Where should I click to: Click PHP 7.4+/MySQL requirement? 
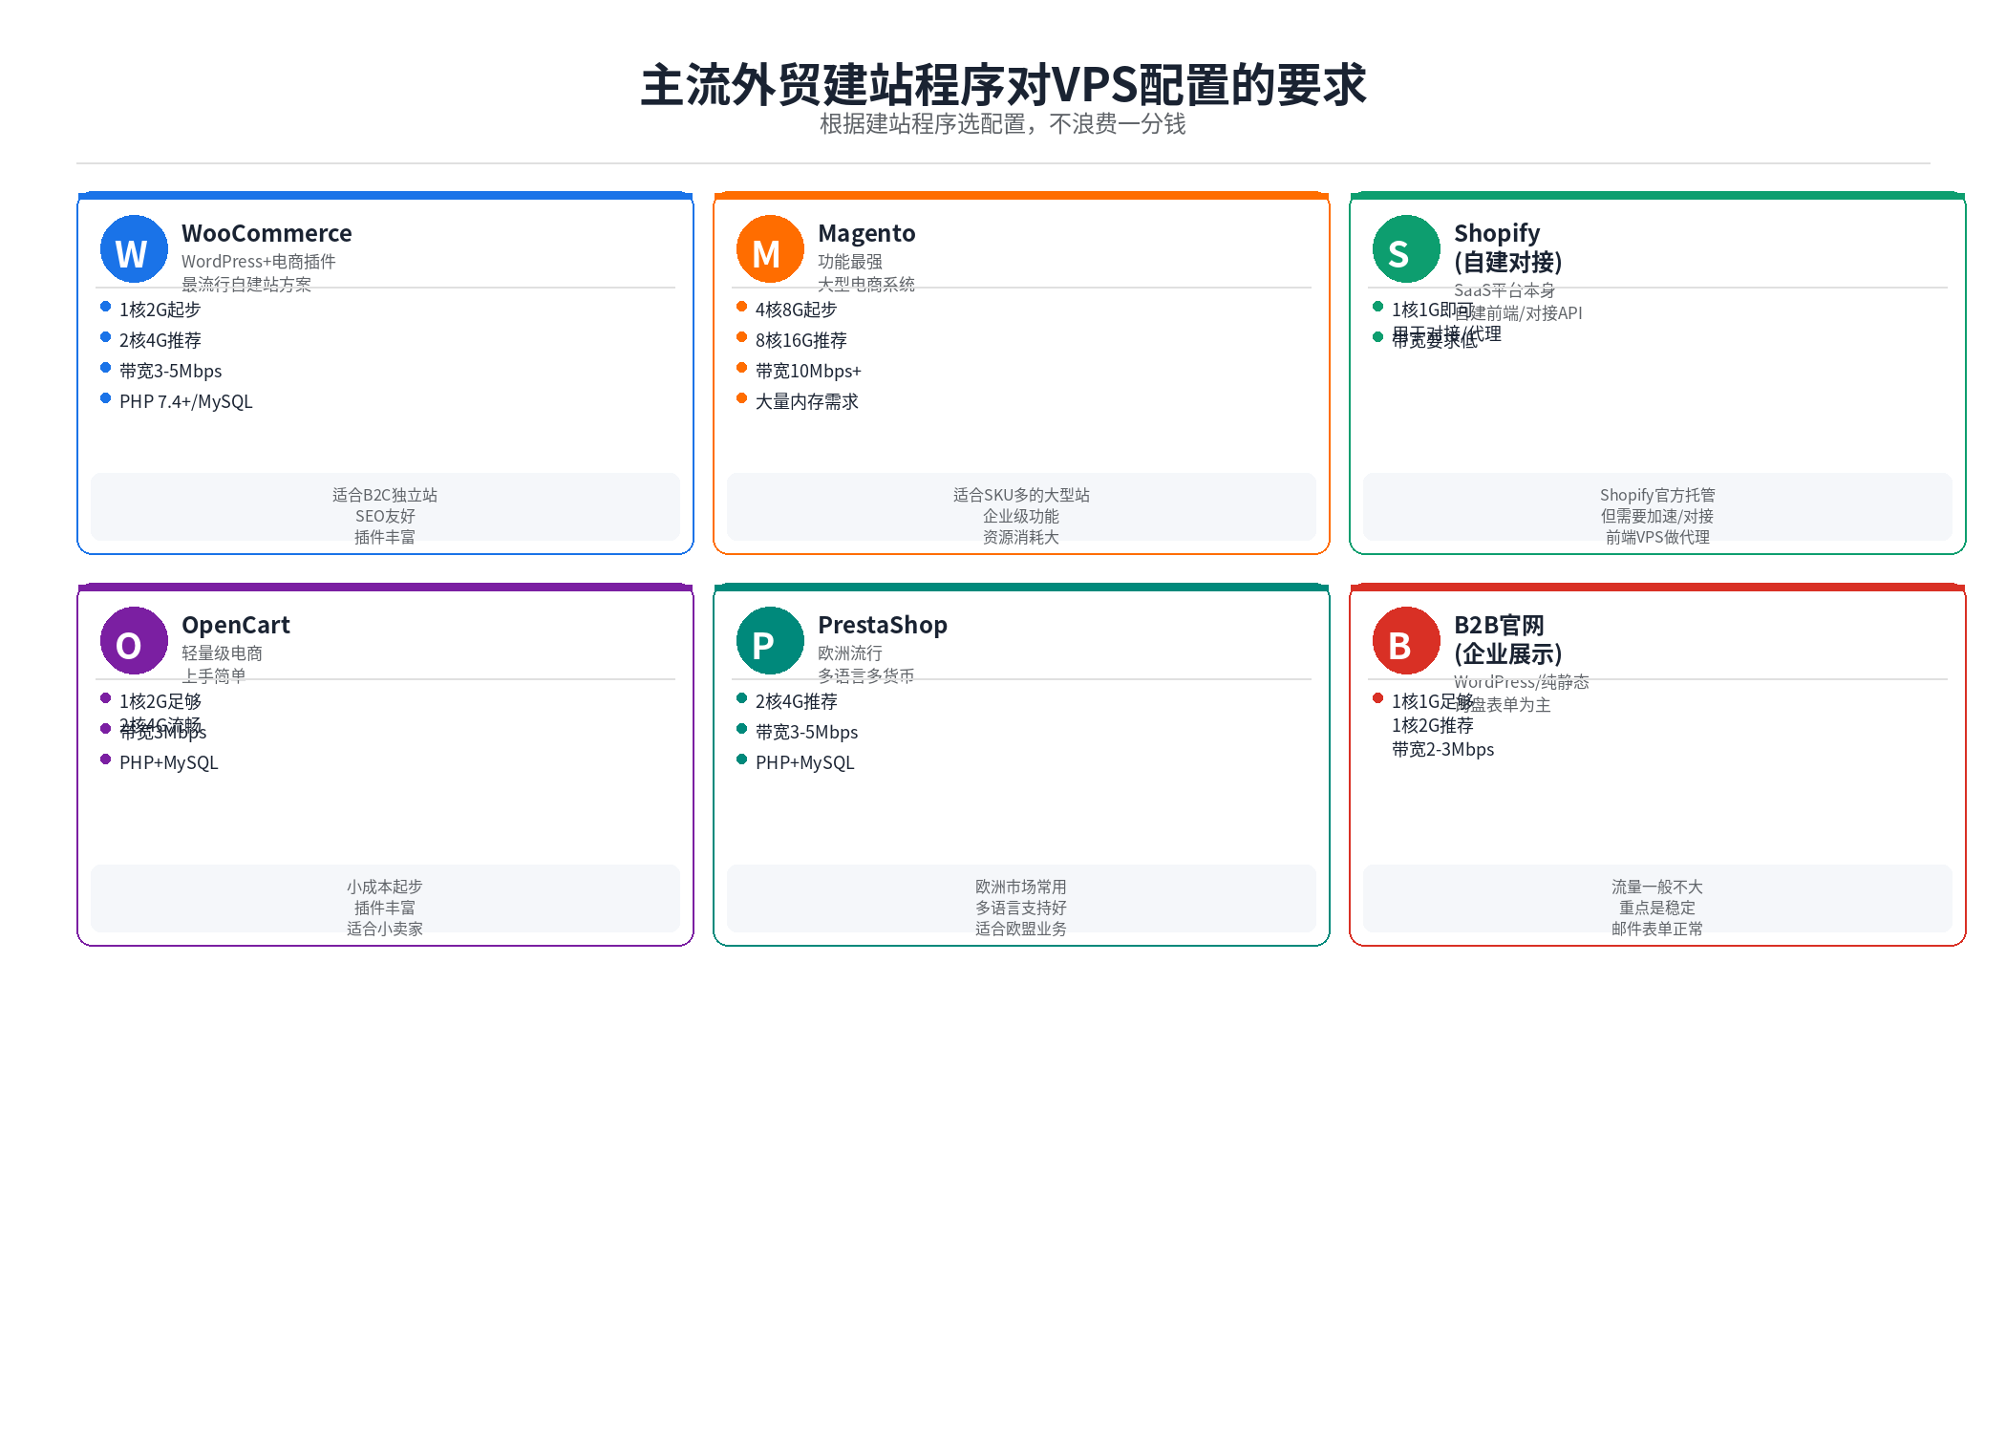185,401
